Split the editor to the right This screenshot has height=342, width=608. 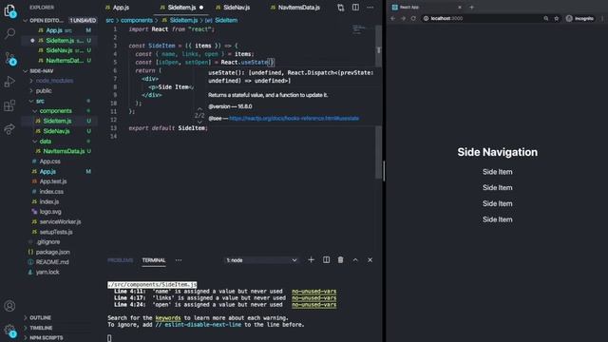pyautogui.click(x=355, y=8)
